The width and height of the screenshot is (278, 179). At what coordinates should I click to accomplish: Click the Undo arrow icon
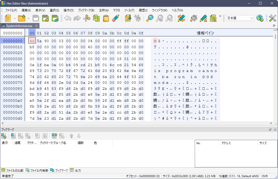coord(68,18)
